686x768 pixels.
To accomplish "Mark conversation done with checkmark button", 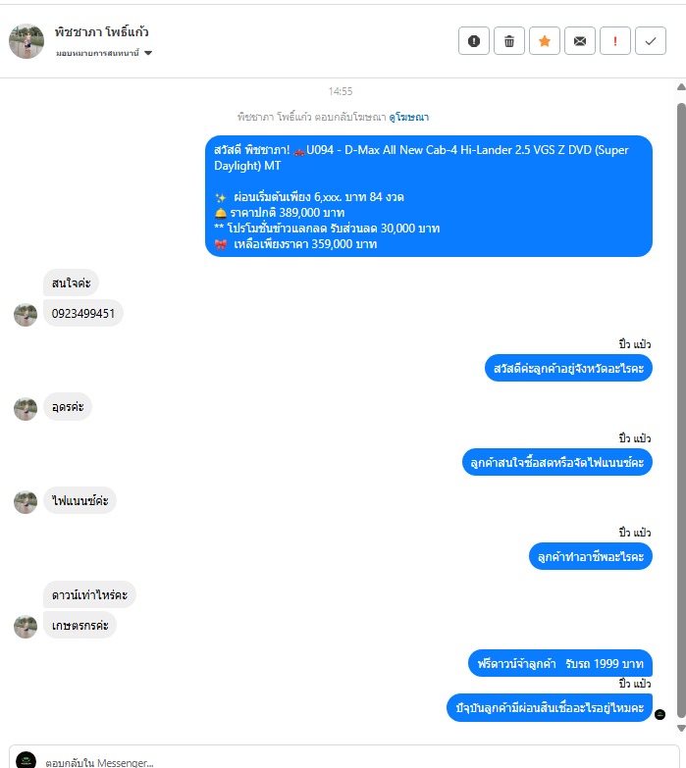I will click(651, 40).
